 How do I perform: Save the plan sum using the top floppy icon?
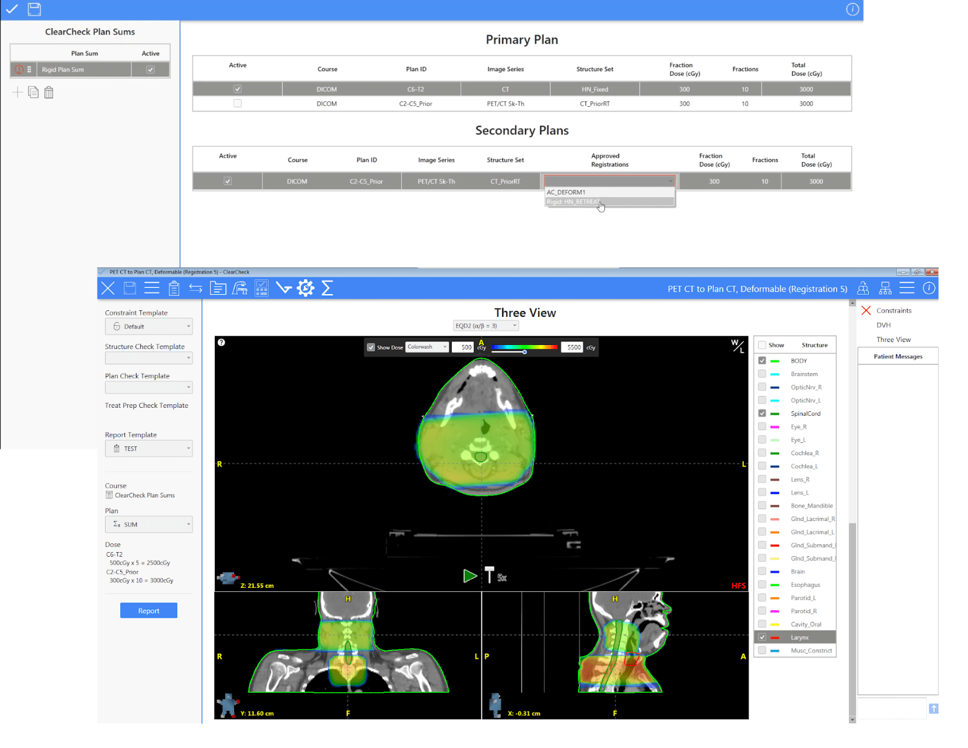(x=35, y=9)
